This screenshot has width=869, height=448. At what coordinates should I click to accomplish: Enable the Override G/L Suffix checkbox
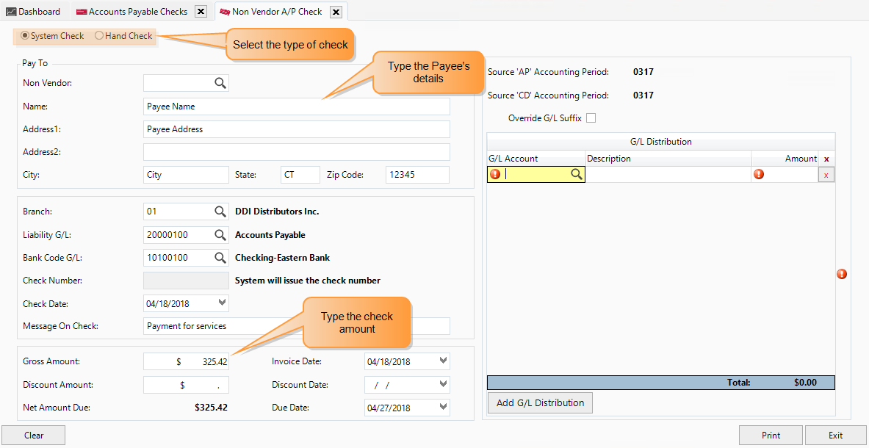tap(591, 118)
